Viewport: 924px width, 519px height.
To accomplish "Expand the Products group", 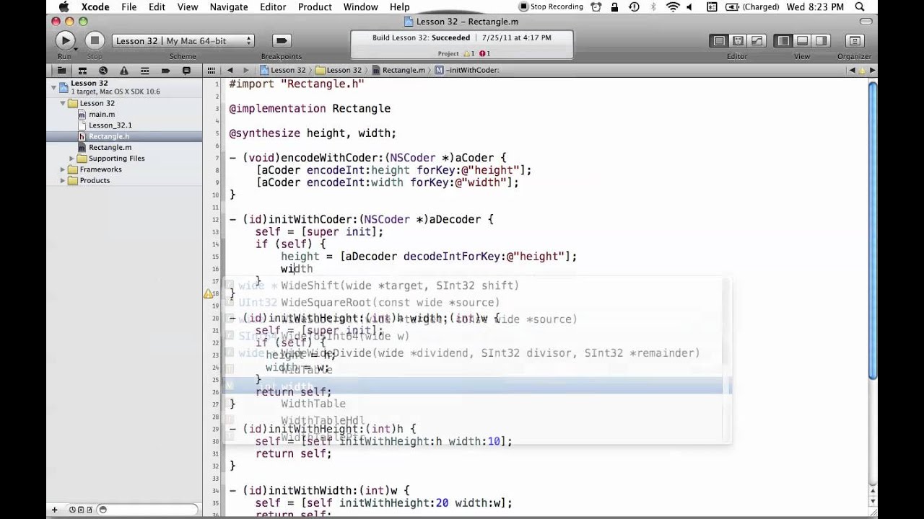I will click(63, 180).
